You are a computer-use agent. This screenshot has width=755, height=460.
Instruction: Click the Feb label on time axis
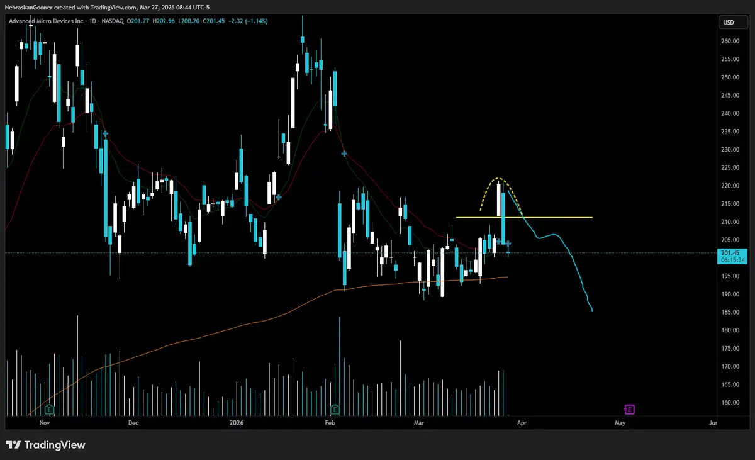332,424
